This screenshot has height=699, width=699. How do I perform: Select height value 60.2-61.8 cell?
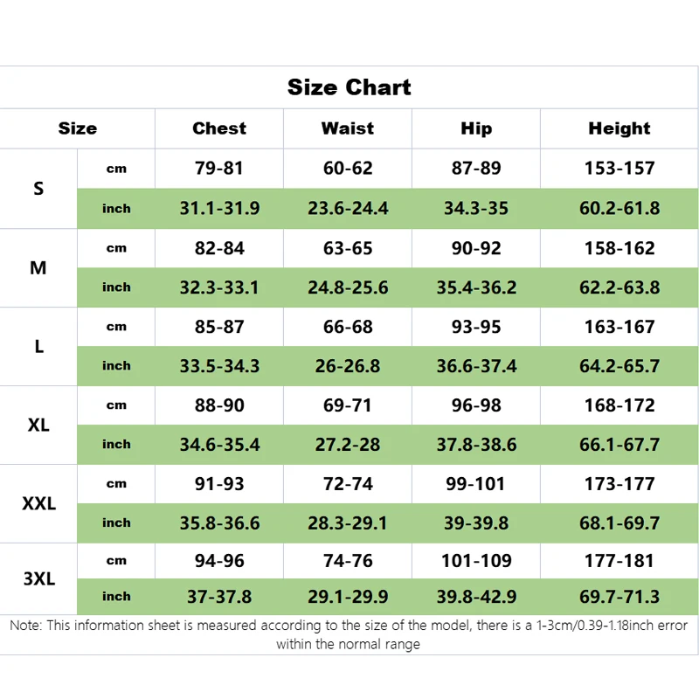click(x=619, y=209)
